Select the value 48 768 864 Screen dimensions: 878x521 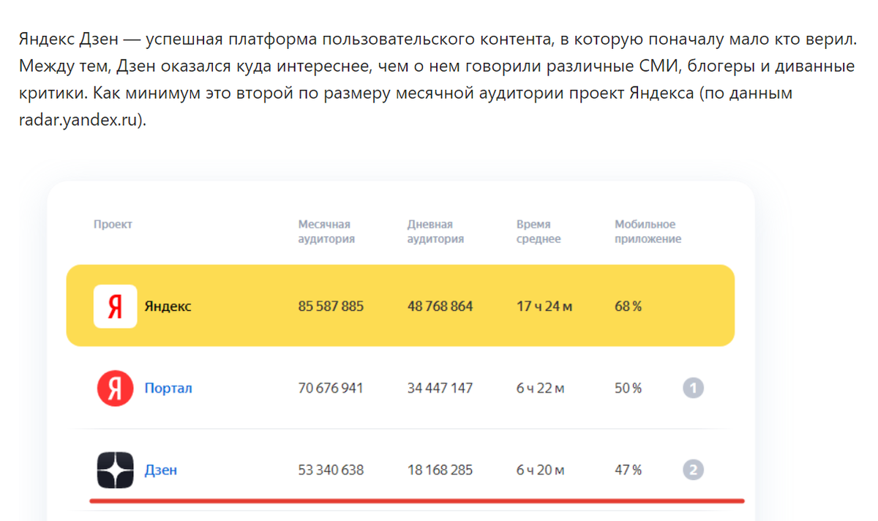coord(440,306)
